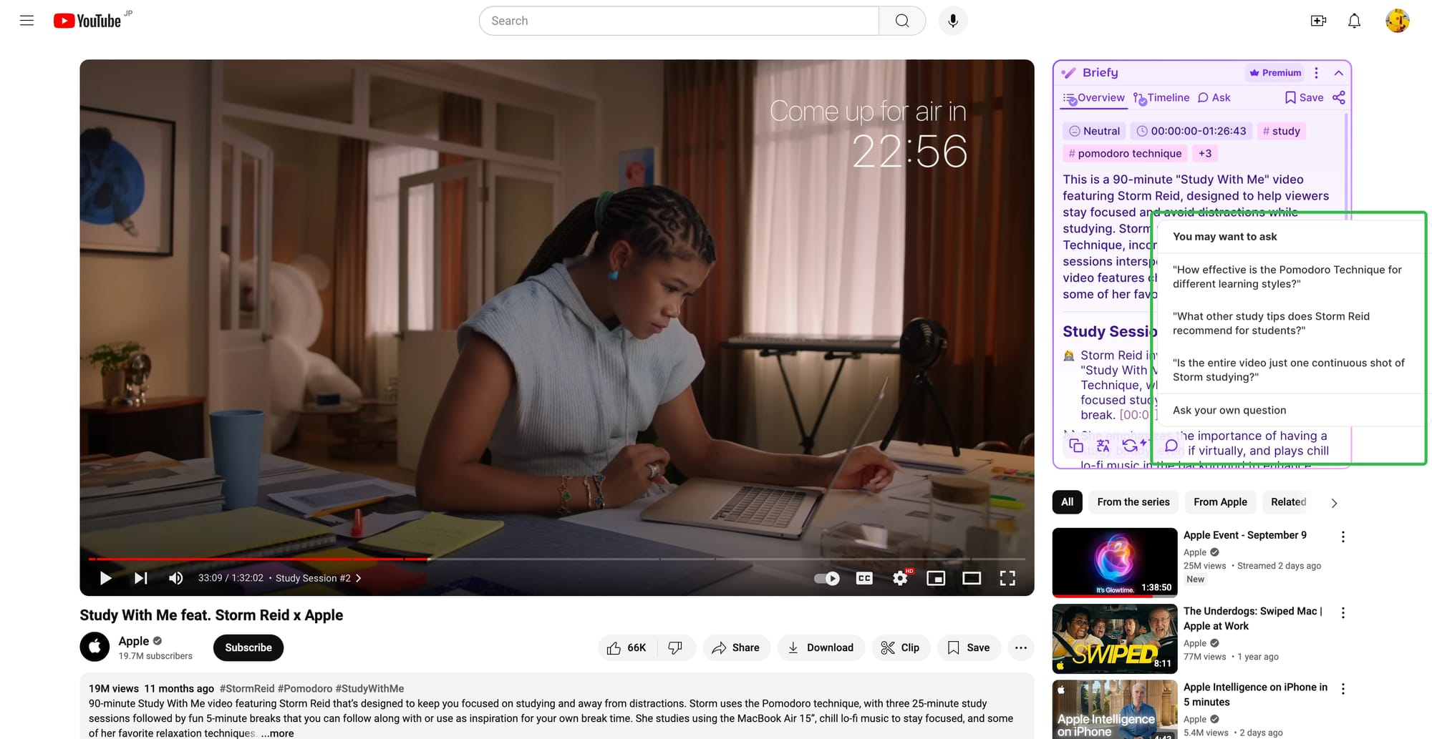Open options for Apple Intelligence on iPhone video
The height and width of the screenshot is (739, 1432).
point(1342,689)
